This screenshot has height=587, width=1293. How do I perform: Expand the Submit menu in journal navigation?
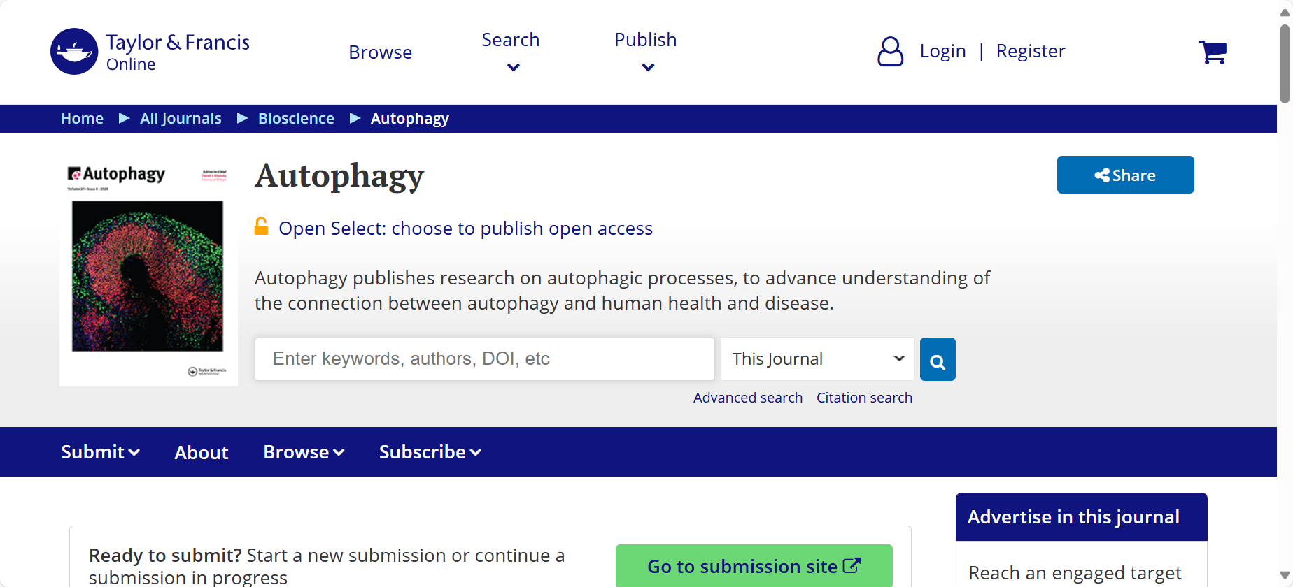coord(101,452)
